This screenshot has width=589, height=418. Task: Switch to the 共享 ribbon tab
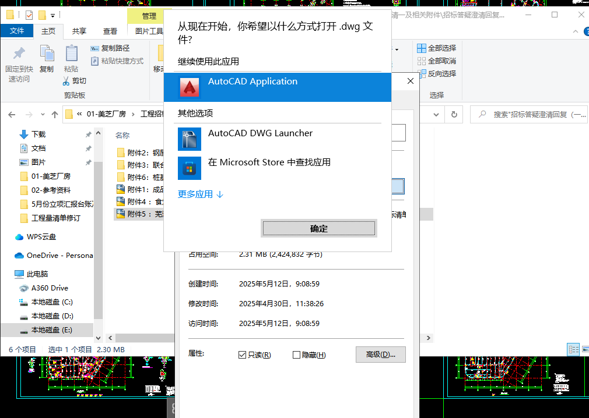[79, 31]
